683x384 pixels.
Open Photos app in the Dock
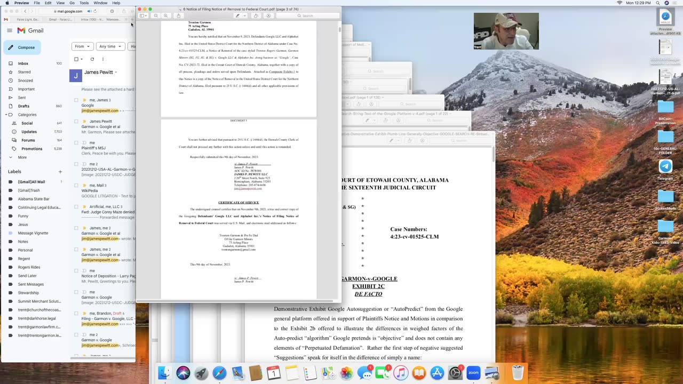coord(346,372)
